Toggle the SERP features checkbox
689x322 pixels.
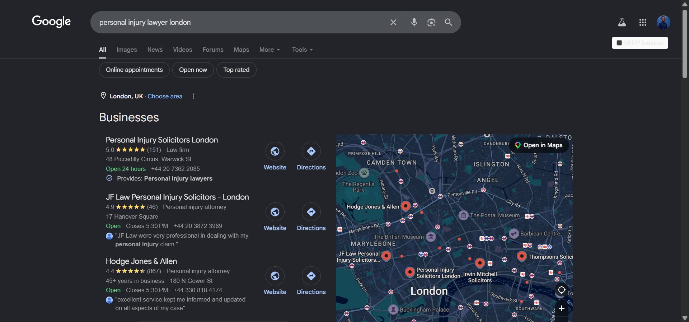[619, 43]
